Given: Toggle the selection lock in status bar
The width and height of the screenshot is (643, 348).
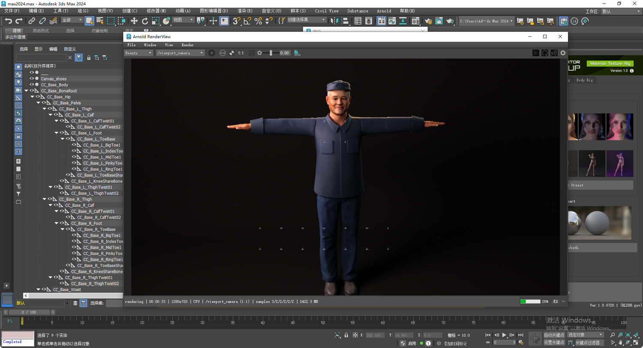Looking at the screenshot, I should pos(346,335).
